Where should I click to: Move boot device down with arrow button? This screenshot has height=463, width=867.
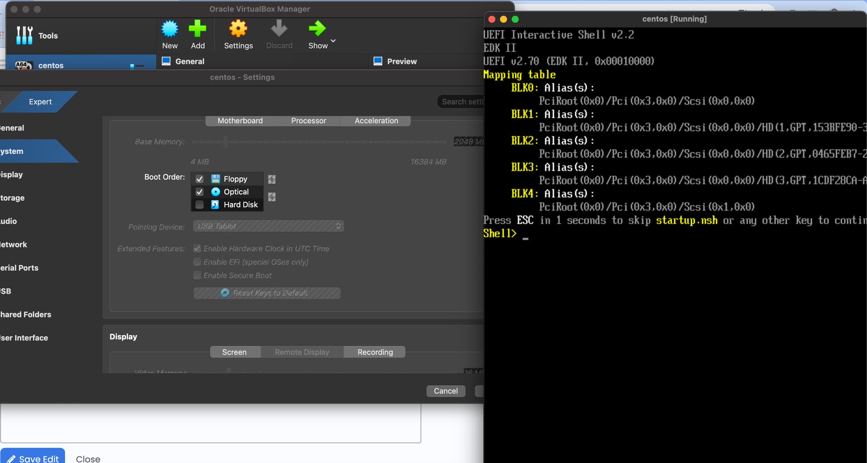pyautogui.click(x=272, y=197)
